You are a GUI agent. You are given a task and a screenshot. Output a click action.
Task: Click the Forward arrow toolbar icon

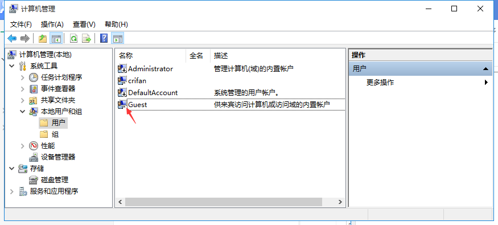point(25,39)
